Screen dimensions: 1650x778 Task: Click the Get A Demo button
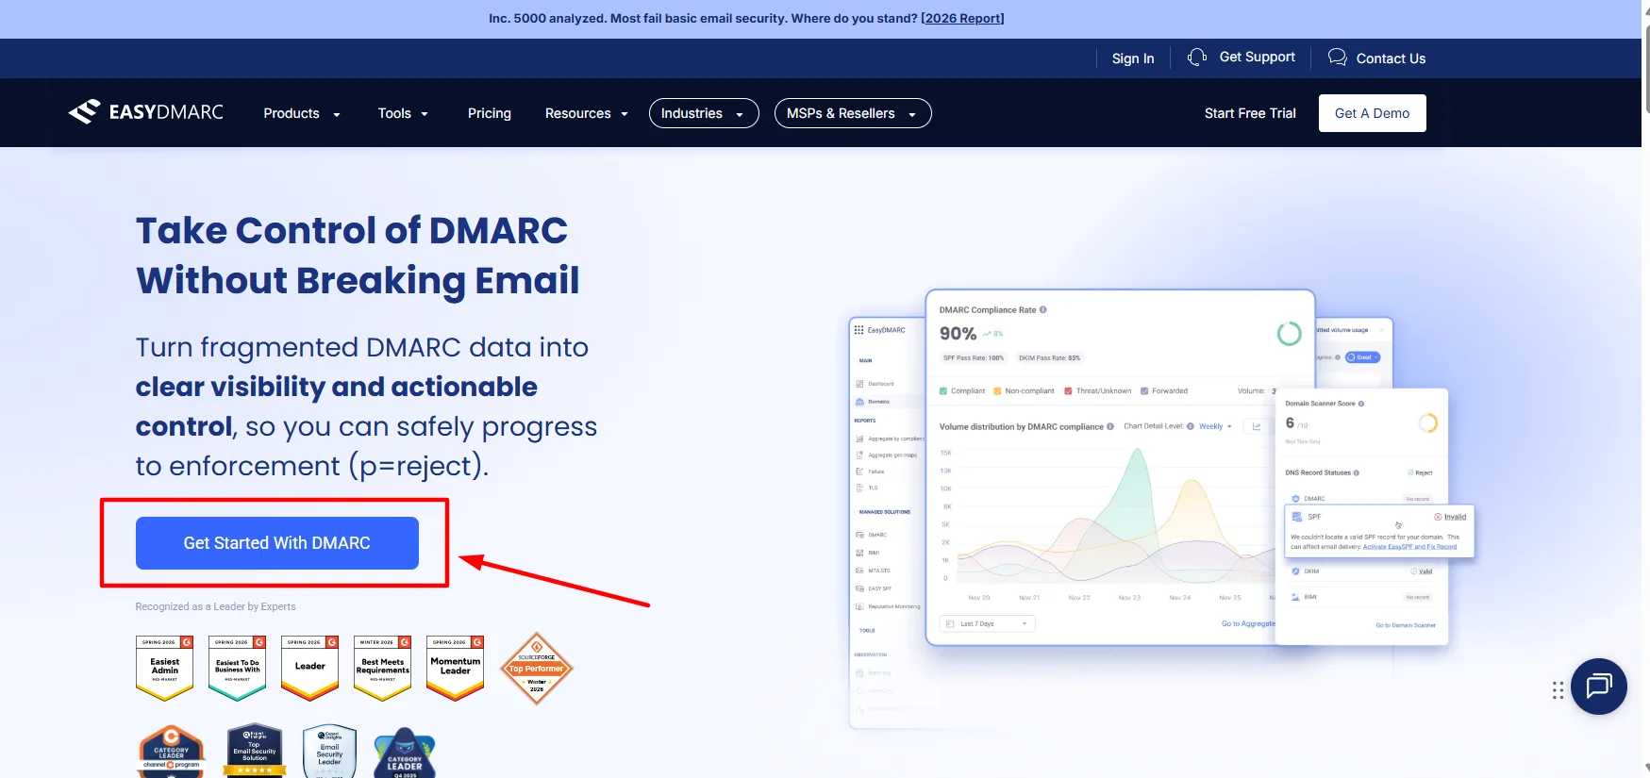tap(1373, 113)
